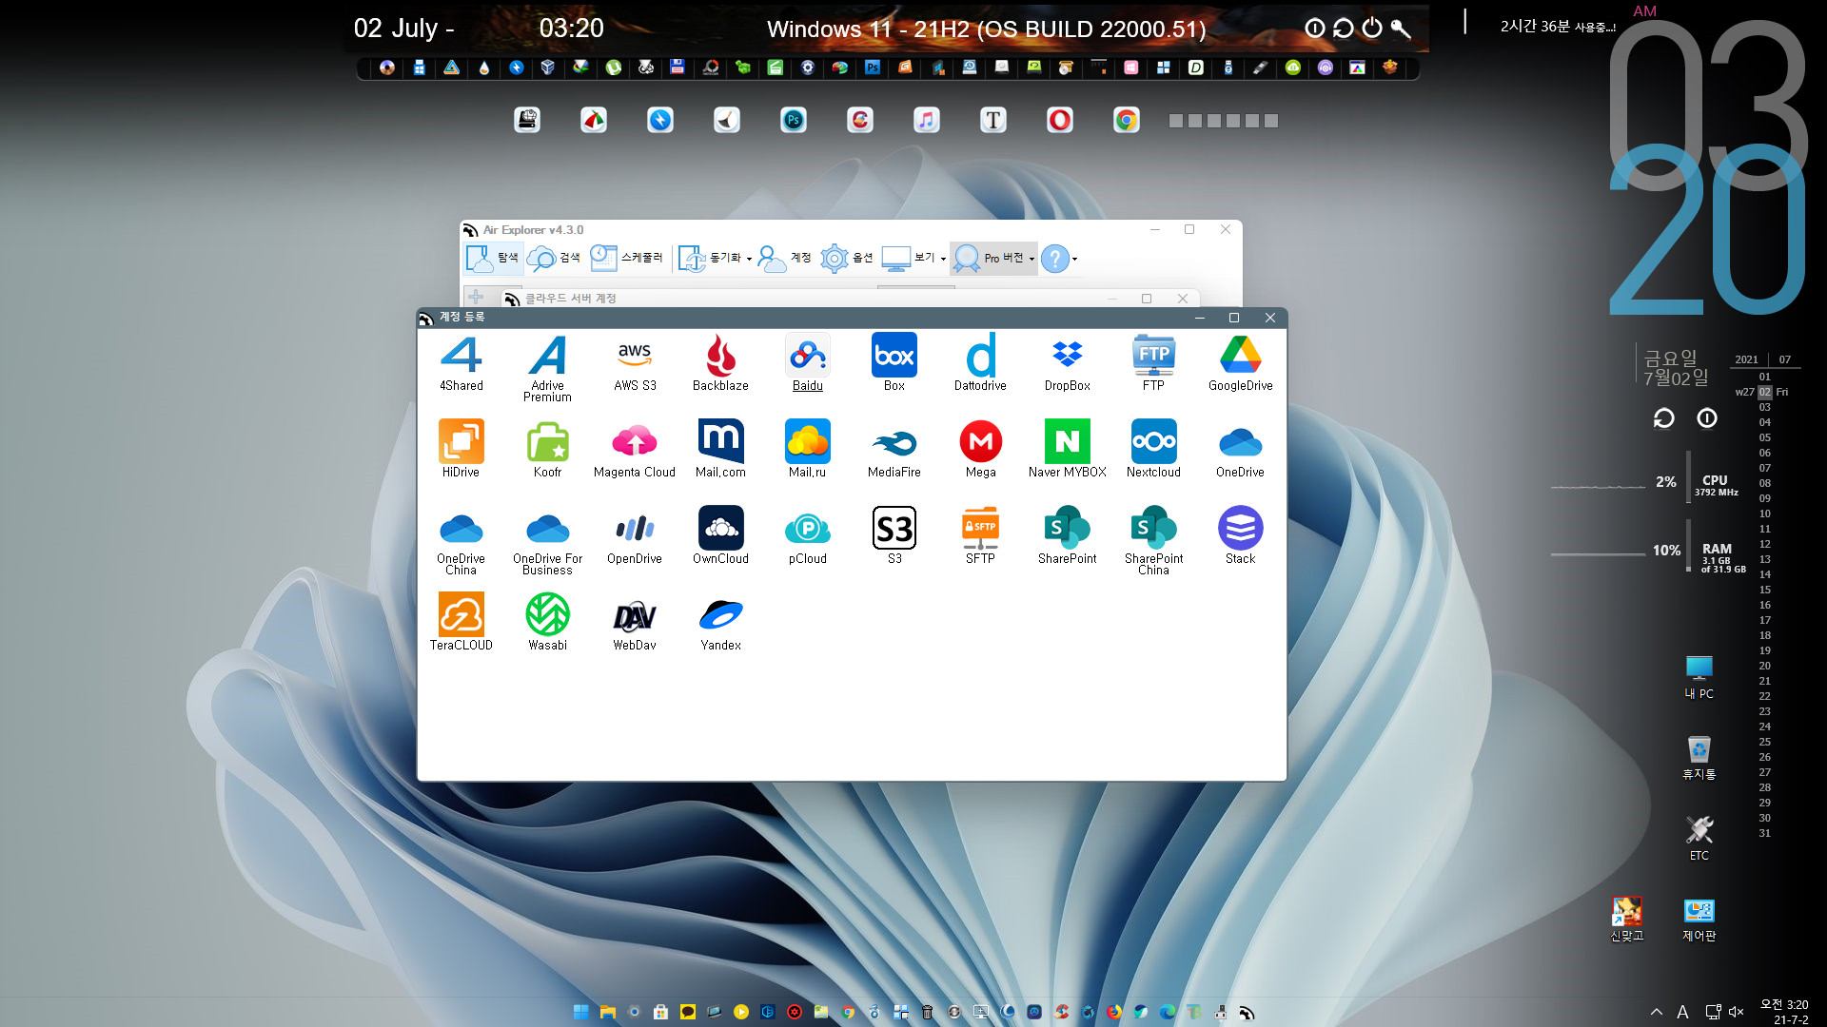Viewport: 1827px width, 1027px height.
Task: Pick the SharePoint service
Action: click(x=1068, y=535)
